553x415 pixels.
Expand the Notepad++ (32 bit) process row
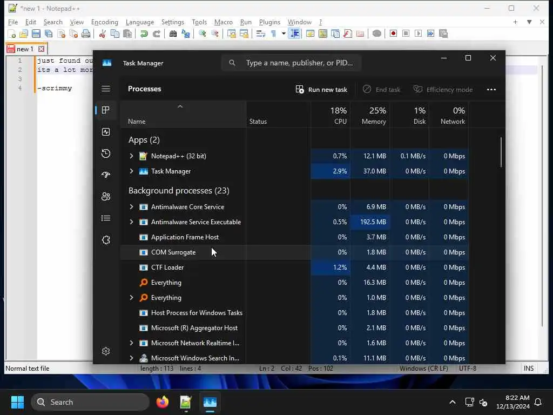[x=132, y=156]
